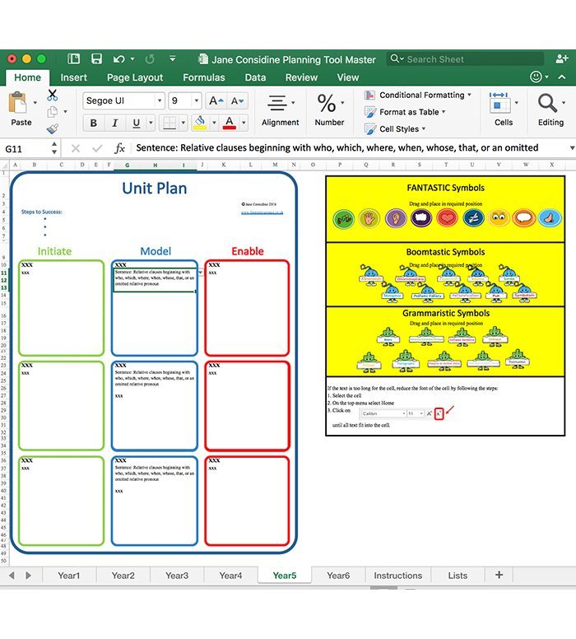Select the Format Painter brush icon

pyautogui.click(x=52, y=128)
